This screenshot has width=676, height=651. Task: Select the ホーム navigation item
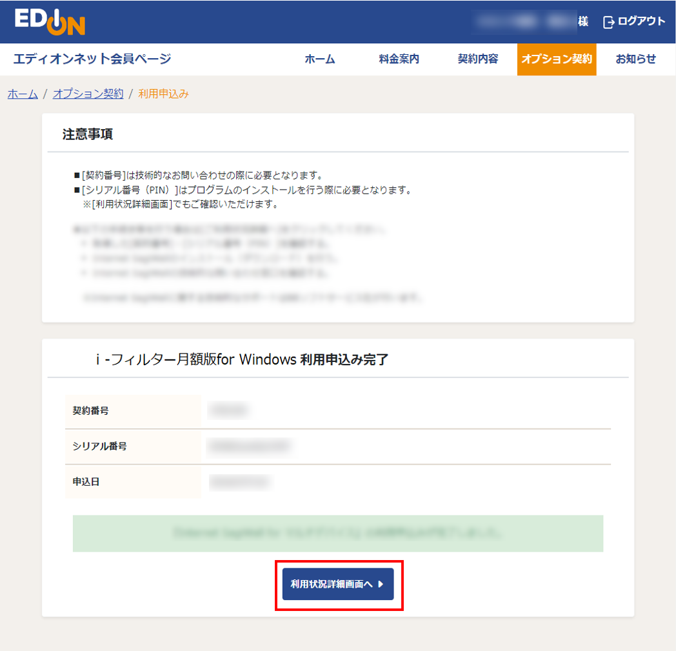pos(321,59)
